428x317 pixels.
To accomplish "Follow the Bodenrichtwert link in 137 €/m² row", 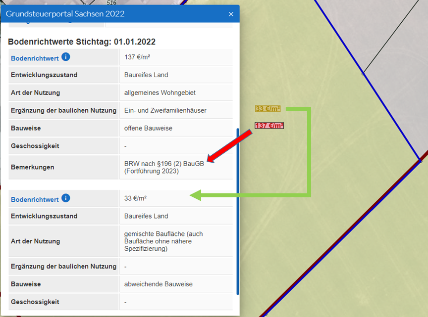I will click(35, 58).
